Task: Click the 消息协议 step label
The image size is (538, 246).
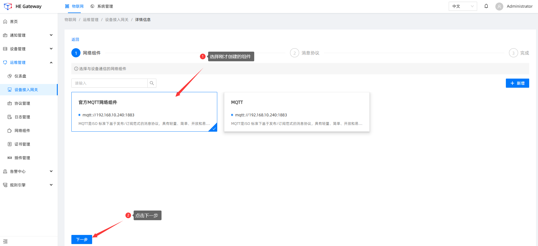Action: tap(310, 53)
